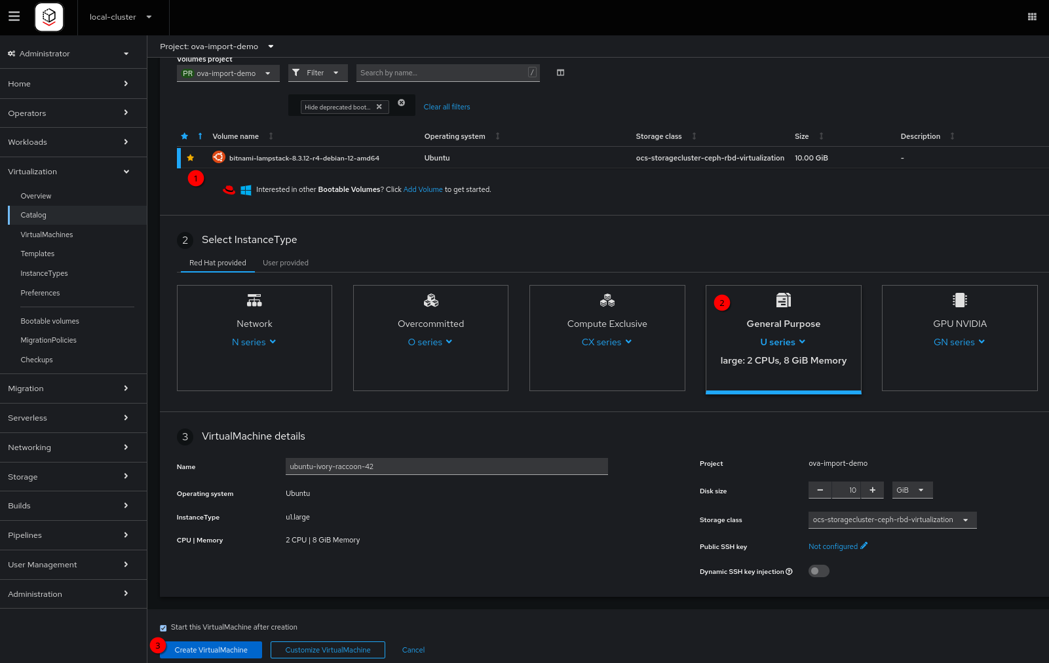The width and height of the screenshot is (1049, 663).
Task: Click the Red Hat ACM logo
Action: (x=49, y=17)
